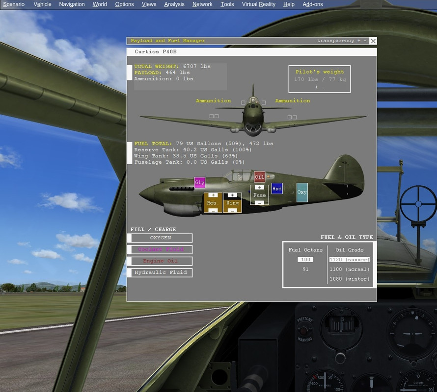Increase pilot's weight with plus
Screen dimensions: 437x392
[316, 87]
